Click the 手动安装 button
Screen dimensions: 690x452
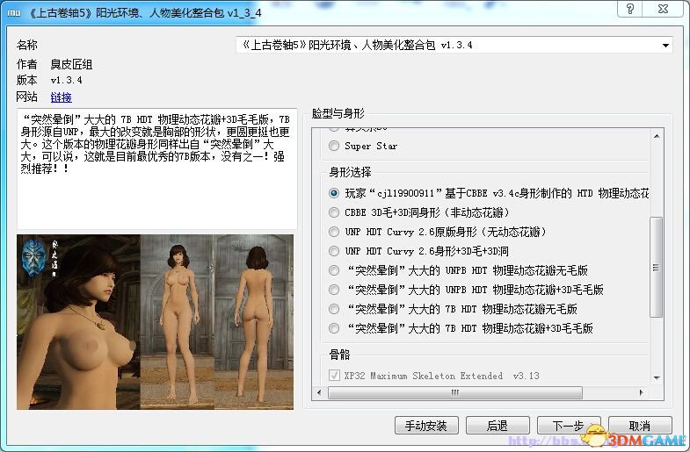pos(426,425)
